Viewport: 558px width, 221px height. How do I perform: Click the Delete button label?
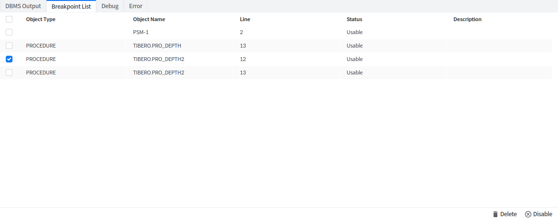click(x=508, y=214)
